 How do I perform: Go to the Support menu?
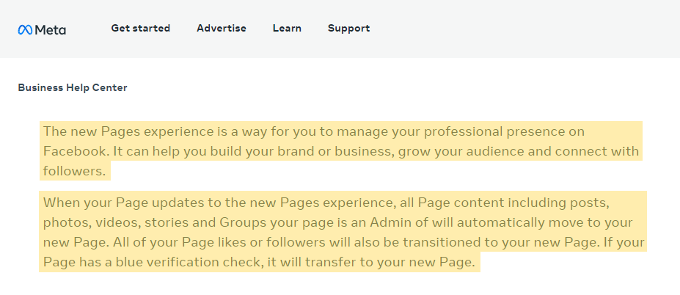pyautogui.click(x=348, y=29)
